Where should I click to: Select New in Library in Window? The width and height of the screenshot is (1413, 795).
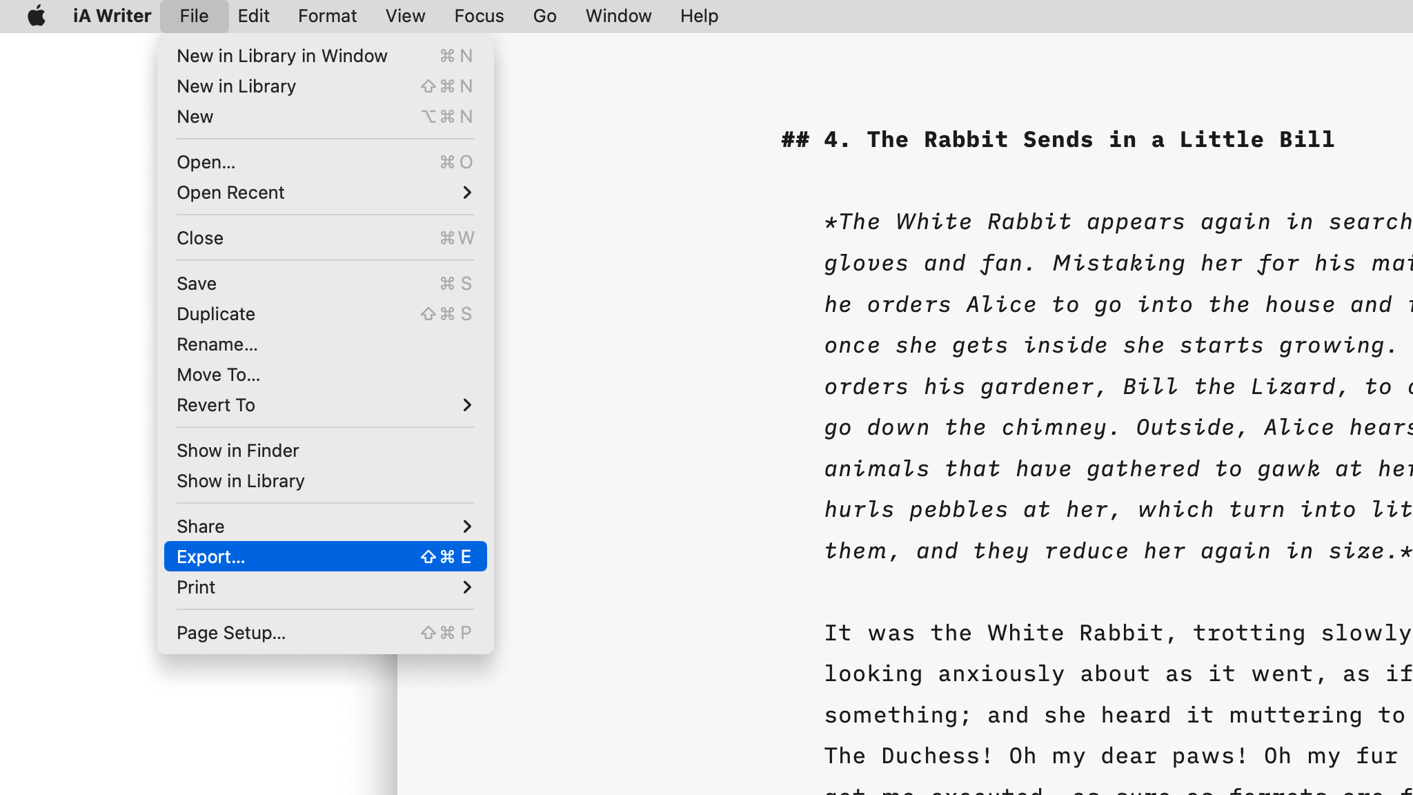[281, 56]
